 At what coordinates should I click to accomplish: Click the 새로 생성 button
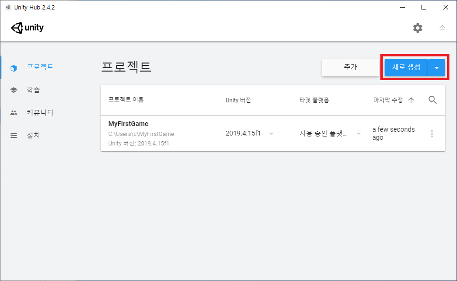(406, 67)
